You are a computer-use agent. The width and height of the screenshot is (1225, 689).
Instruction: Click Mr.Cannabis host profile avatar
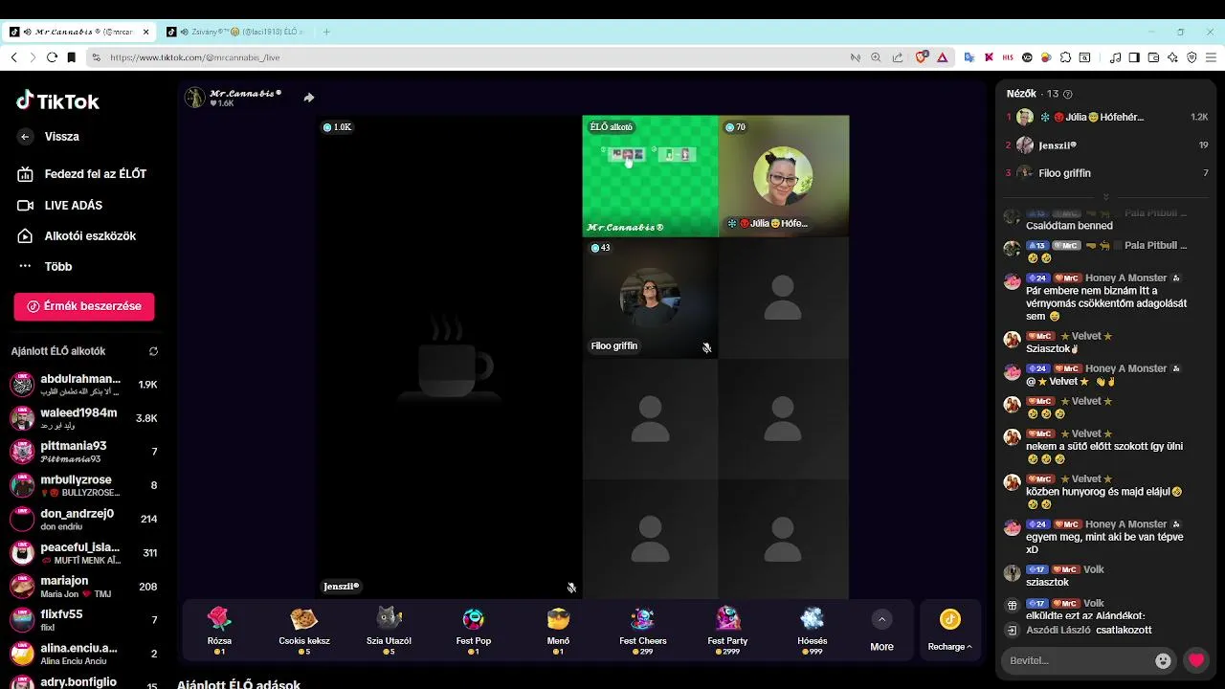point(195,98)
